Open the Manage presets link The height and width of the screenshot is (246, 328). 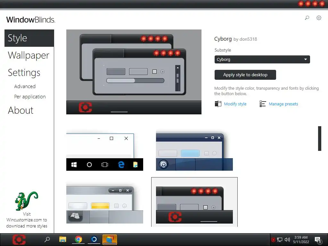point(283,104)
